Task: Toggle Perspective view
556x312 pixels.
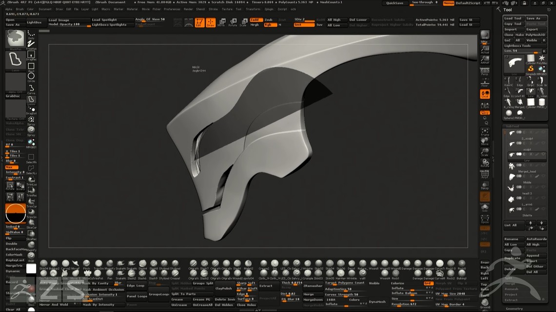Action: [485, 71]
